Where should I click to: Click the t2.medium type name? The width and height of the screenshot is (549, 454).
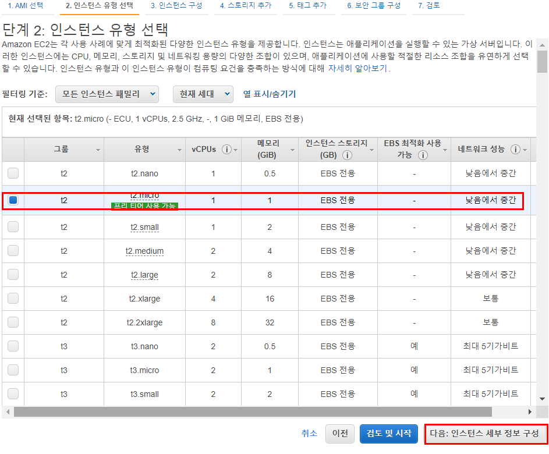[144, 251]
